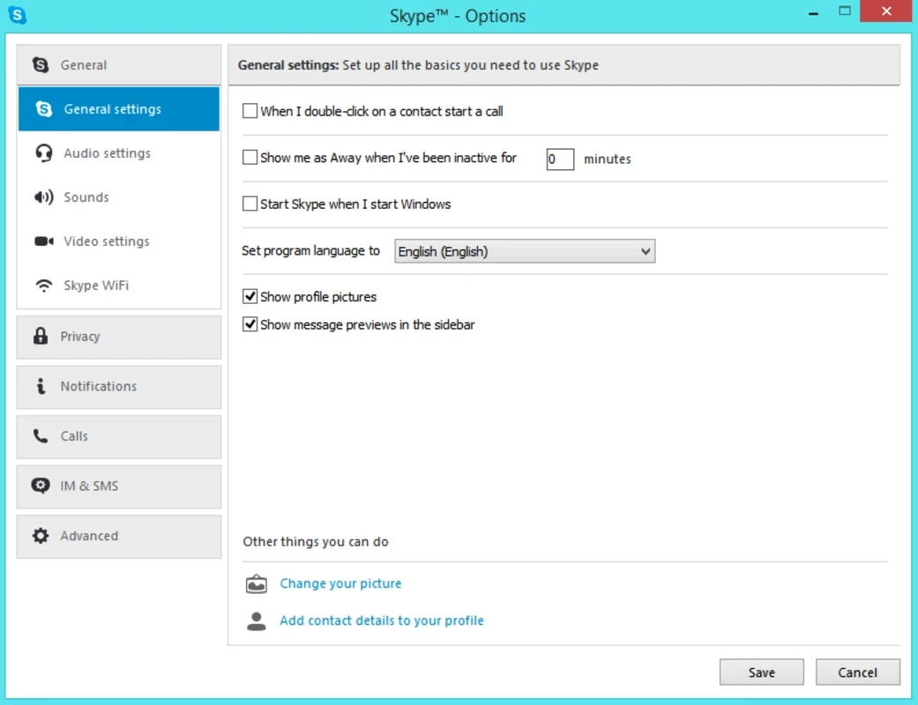Click the picture icon beside Change your picture
This screenshot has height=705, width=918.
tap(256, 583)
